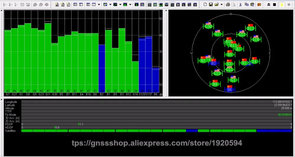Image resolution: width=295 pixels, height=157 pixels.
Task: Click the Eject player icon
Action: click(x=269, y=4)
